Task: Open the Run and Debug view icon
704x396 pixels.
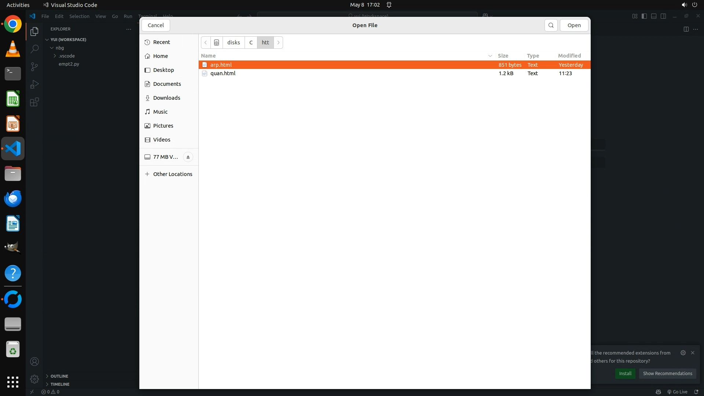Action: point(34,84)
